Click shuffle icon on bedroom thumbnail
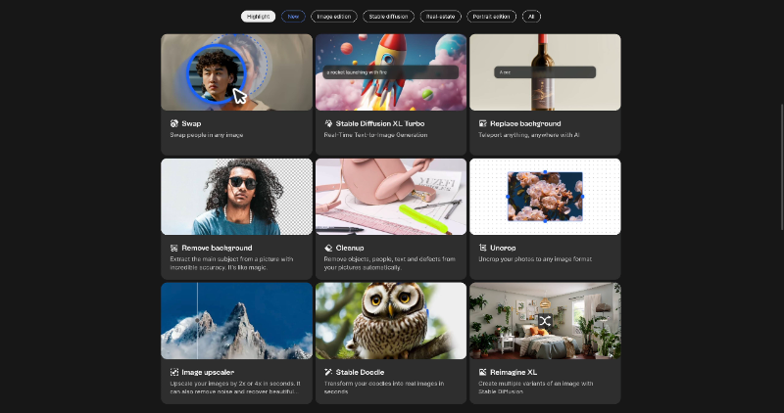Screen dimensions: 784x413 coord(545,321)
